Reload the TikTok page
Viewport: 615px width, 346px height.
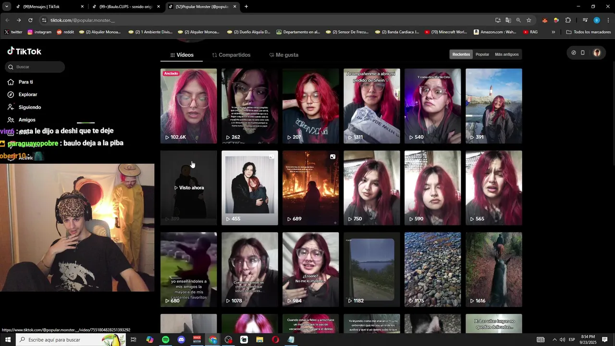coord(30,20)
